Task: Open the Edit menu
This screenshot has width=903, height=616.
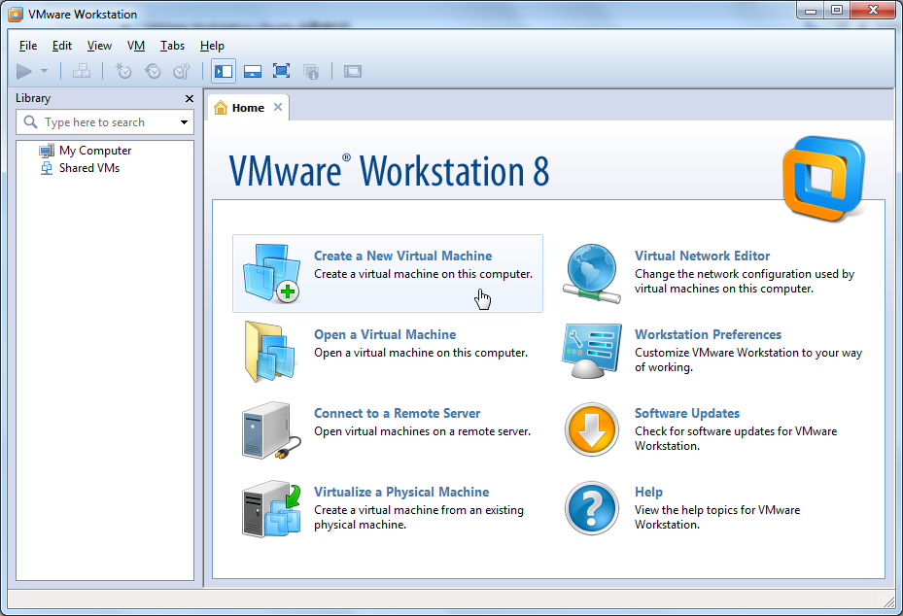Action: (x=61, y=46)
